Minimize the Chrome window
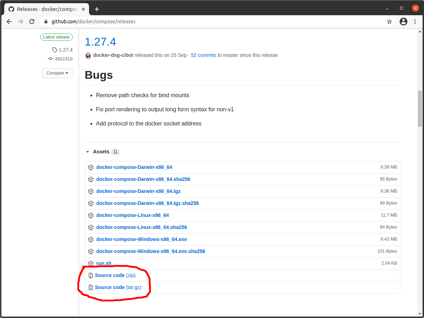The image size is (424, 318). point(388,8)
